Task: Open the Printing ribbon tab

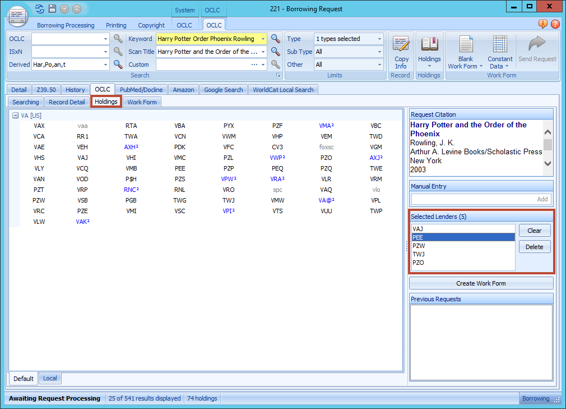Action: coord(116,25)
